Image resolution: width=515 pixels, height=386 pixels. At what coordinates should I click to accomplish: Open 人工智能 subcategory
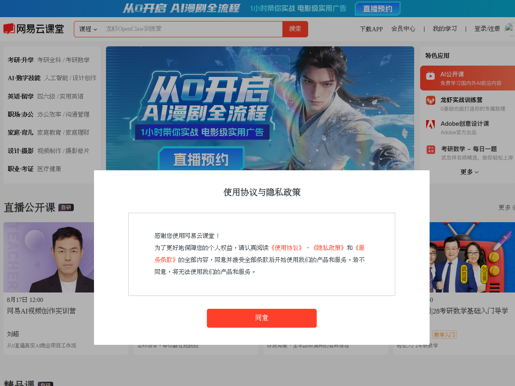pyautogui.click(x=56, y=78)
